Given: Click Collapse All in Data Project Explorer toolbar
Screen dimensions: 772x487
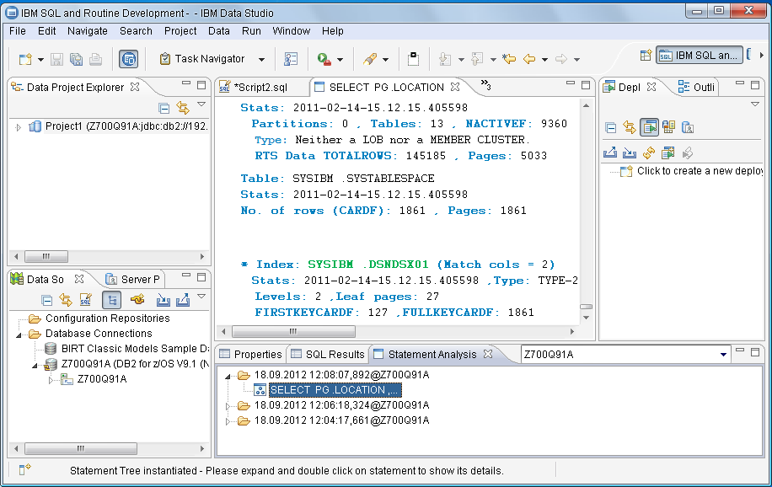Looking at the screenshot, I should click(x=164, y=108).
